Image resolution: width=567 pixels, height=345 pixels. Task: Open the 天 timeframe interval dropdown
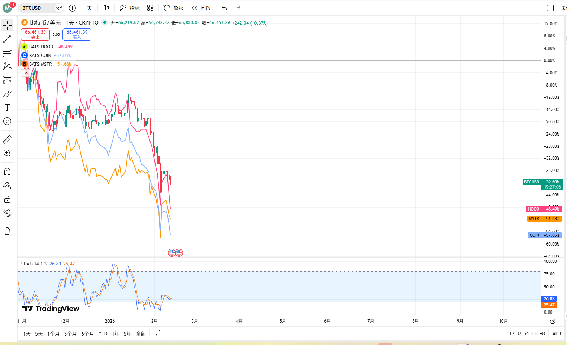[89, 8]
